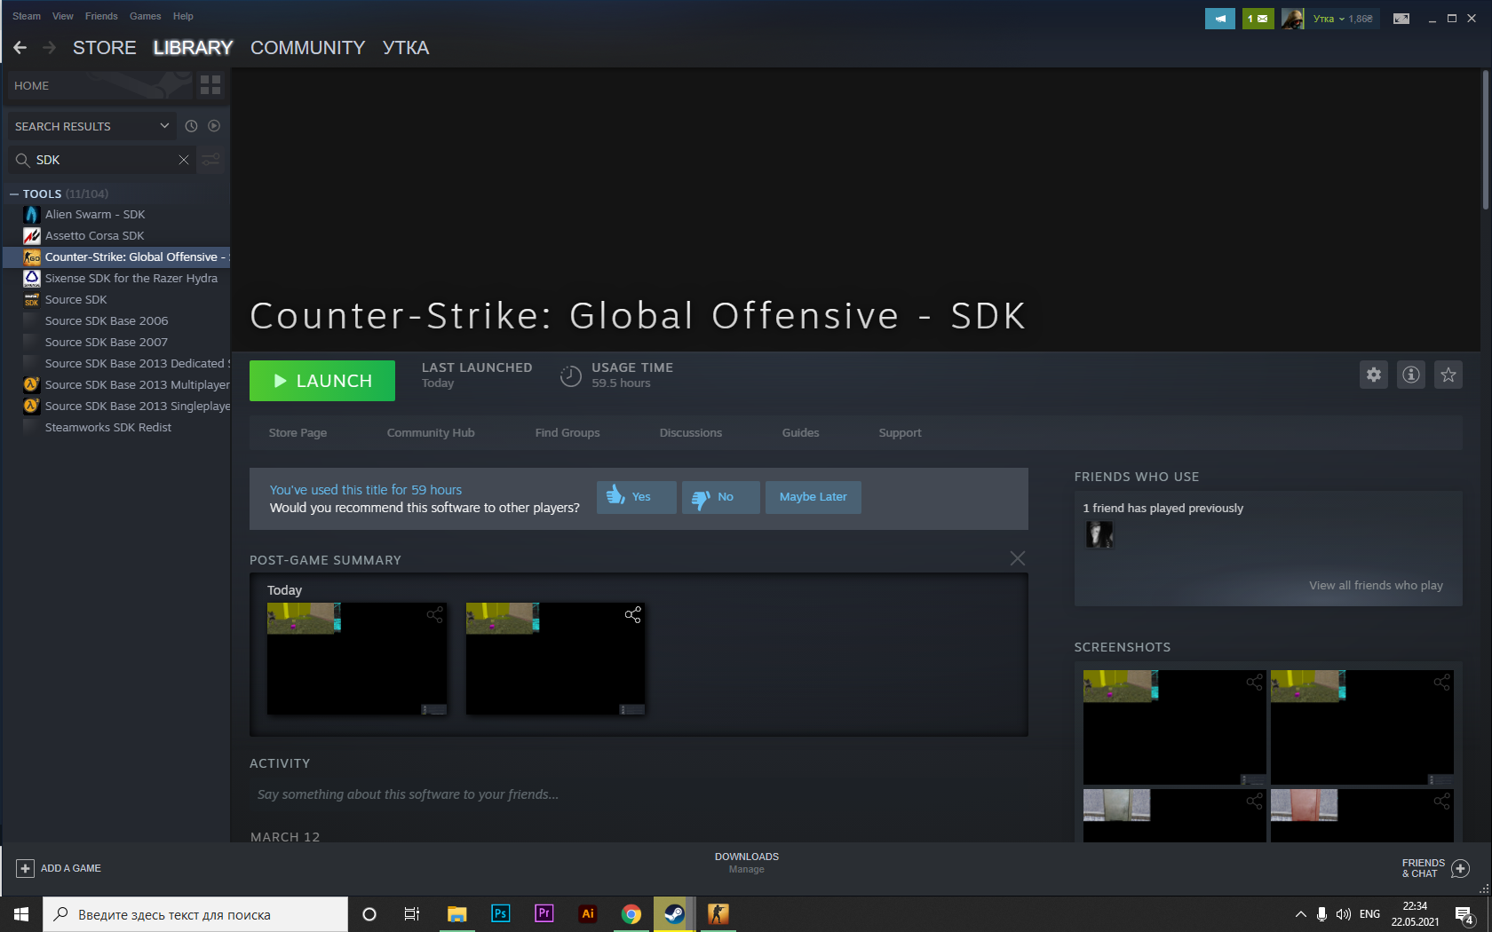Image resolution: width=1492 pixels, height=932 pixels.
Task: Open Photoshop from the taskbar
Action: [501, 914]
